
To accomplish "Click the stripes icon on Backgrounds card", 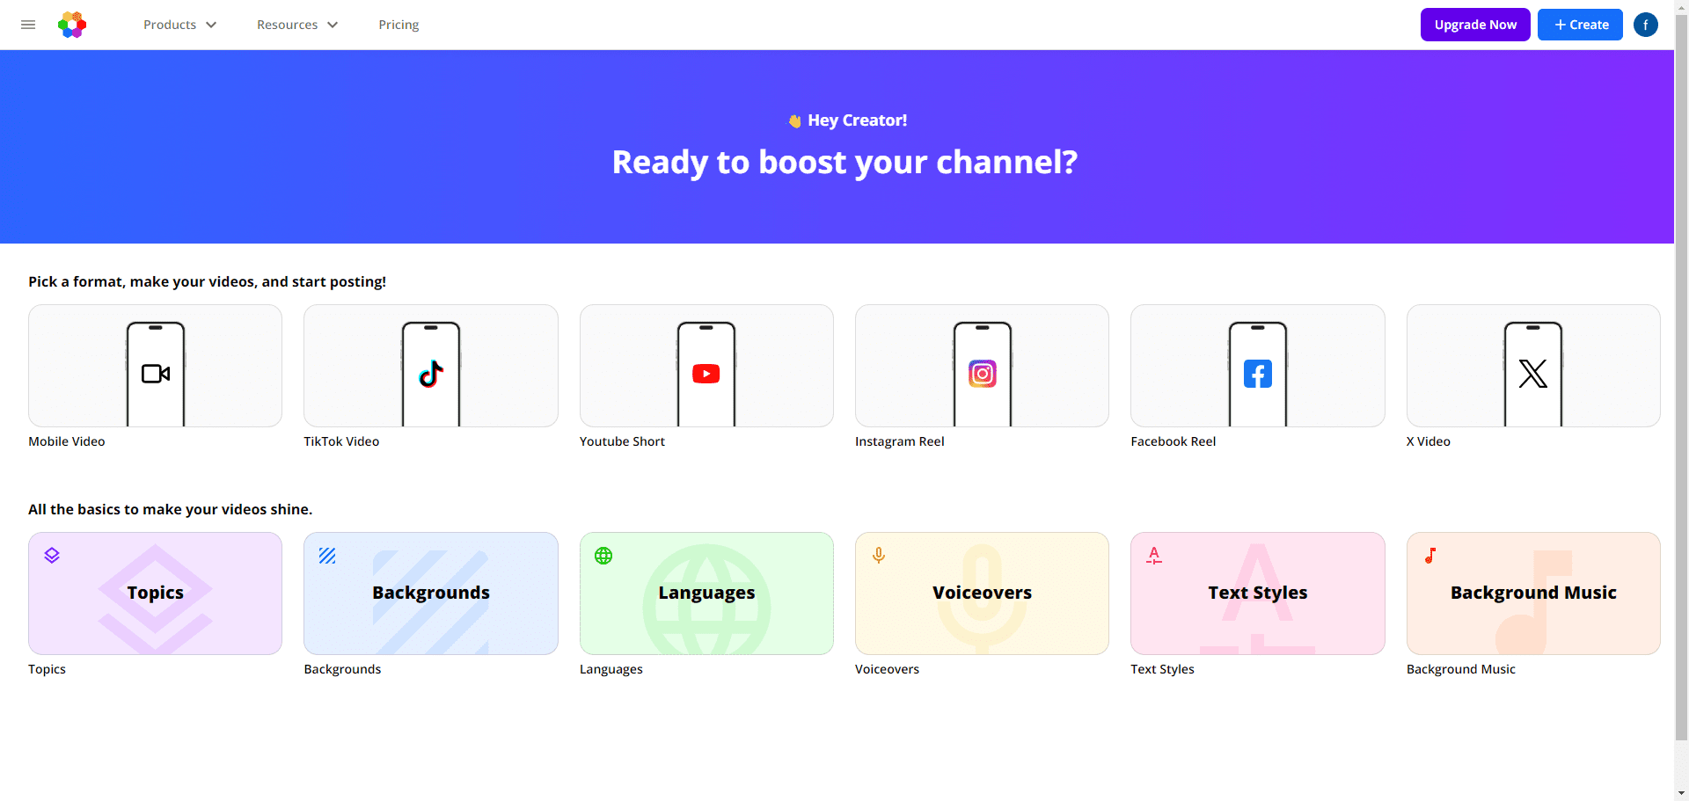I will (x=327, y=556).
